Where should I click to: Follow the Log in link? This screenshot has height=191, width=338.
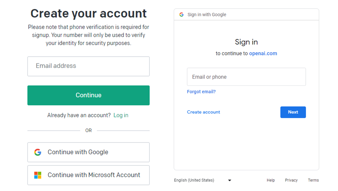(121, 115)
